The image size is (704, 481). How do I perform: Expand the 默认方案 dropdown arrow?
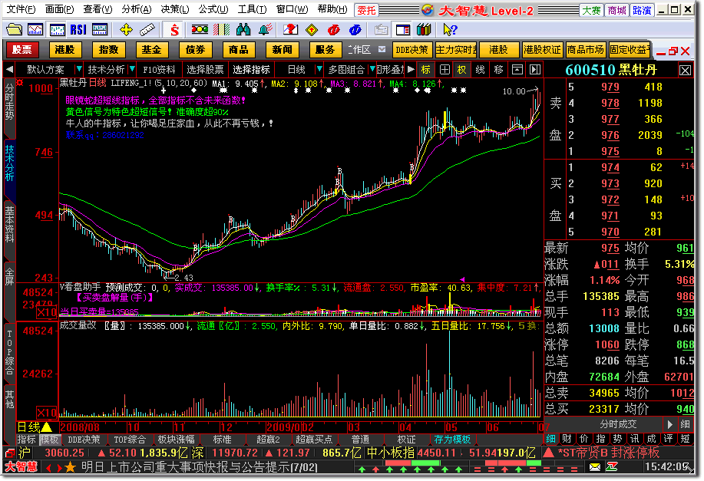click(78, 70)
